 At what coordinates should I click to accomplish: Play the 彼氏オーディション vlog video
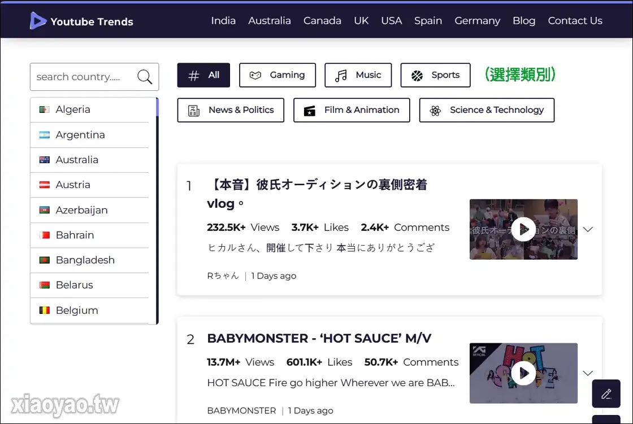[523, 229]
